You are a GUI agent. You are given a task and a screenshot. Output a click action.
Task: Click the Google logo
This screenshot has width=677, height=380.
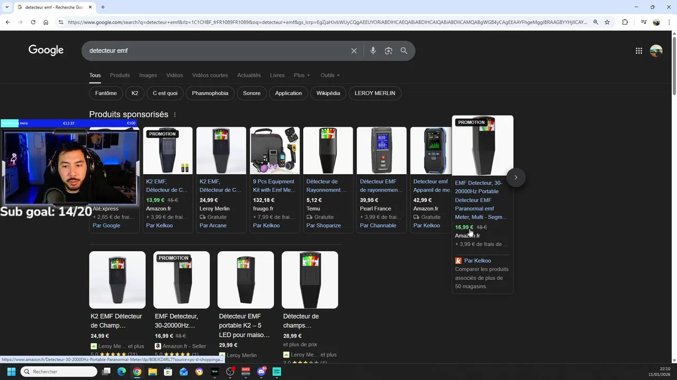click(x=46, y=50)
